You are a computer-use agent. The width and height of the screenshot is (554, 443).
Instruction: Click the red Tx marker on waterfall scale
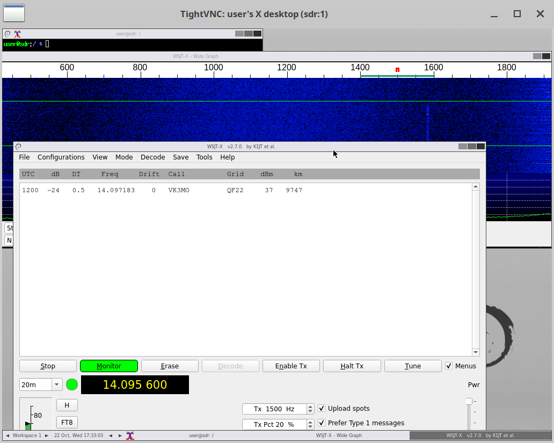coord(397,69)
